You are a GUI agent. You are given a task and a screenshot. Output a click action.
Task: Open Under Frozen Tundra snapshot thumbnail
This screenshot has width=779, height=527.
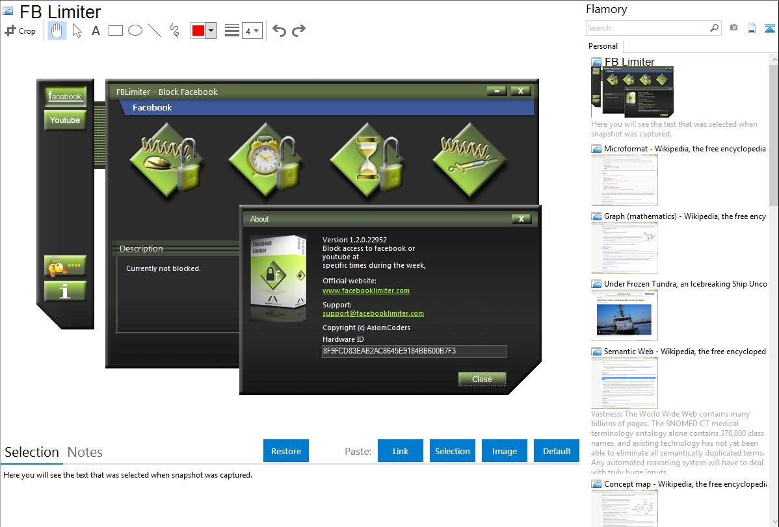624,315
